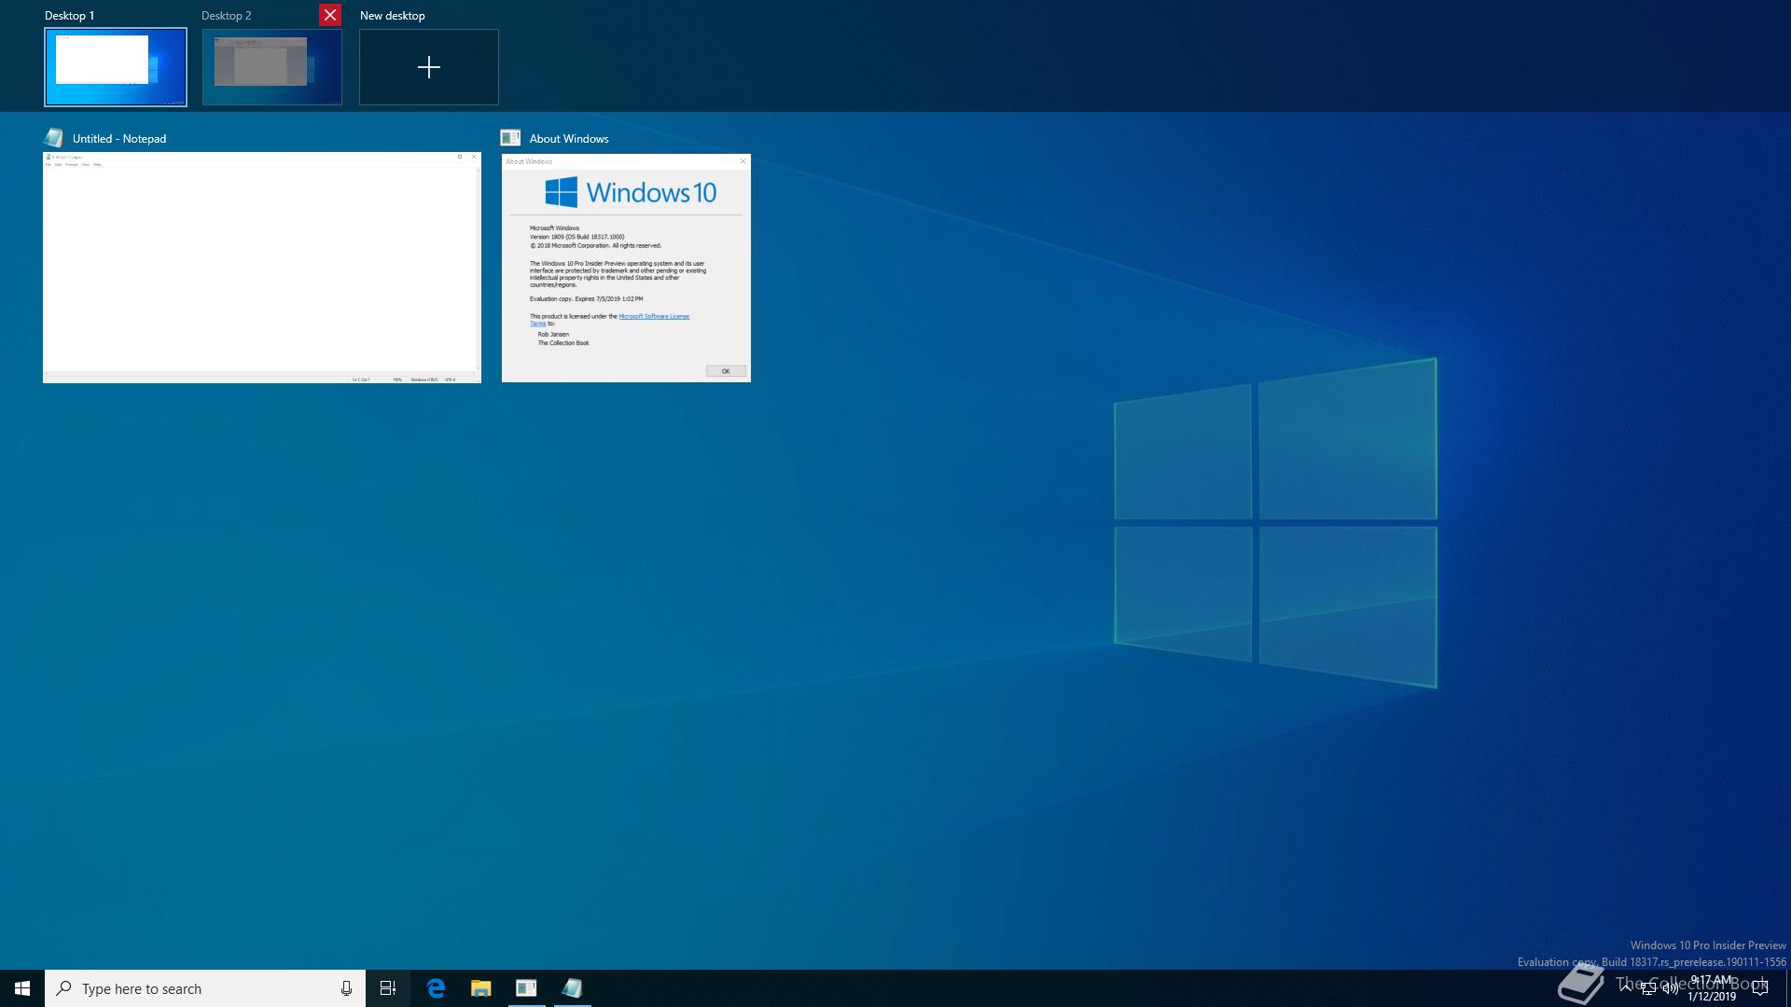Switch to Desktop 2 thumbnail
The height and width of the screenshot is (1007, 1791).
271,67
